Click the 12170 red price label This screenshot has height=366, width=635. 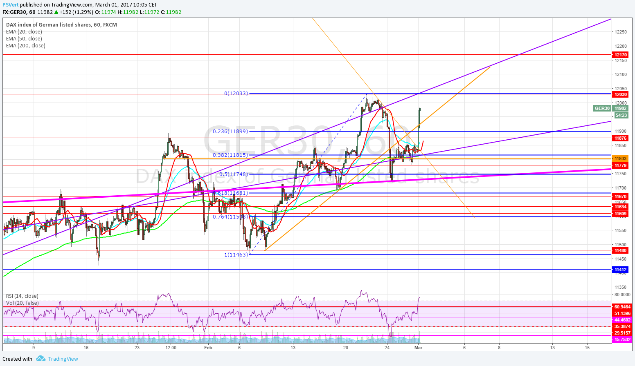pyautogui.click(x=620, y=55)
